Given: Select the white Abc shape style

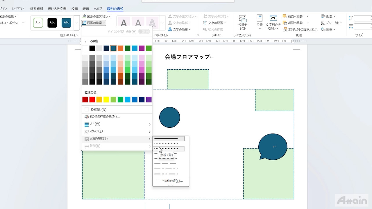Looking at the screenshot, I should tap(38, 22).
